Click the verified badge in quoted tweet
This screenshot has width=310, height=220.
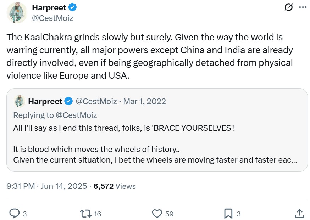click(68, 101)
